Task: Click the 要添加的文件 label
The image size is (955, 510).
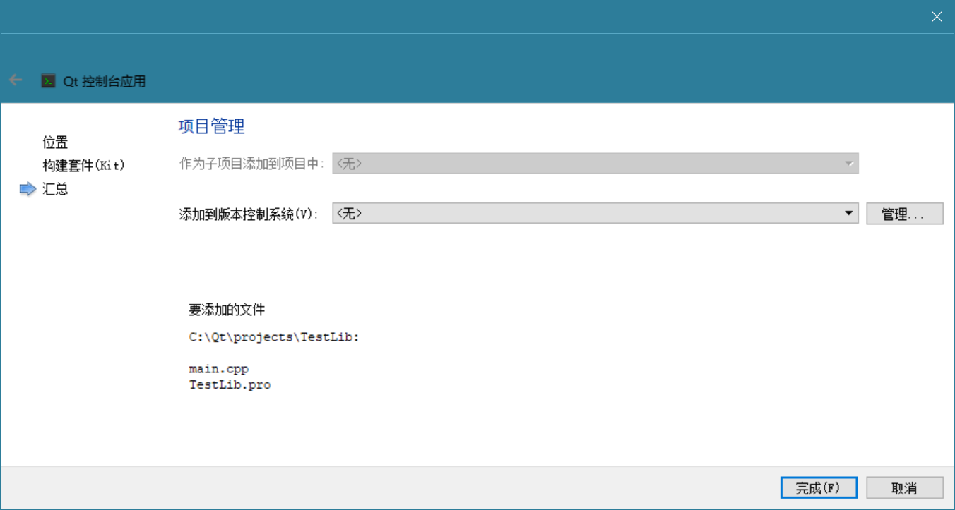Action: pyautogui.click(x=227, y=310)
